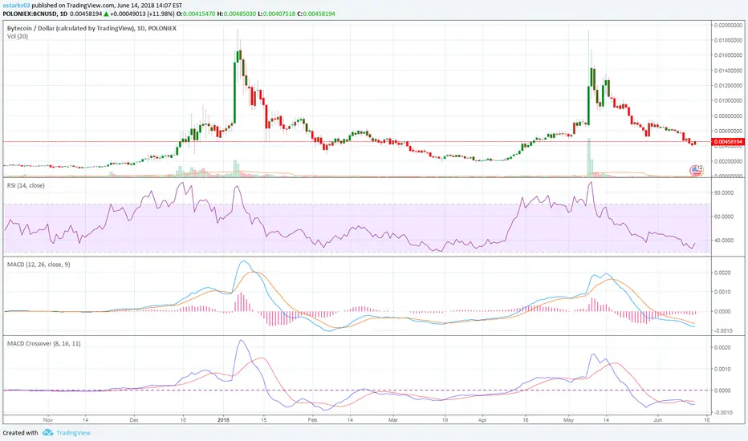Select the red 0.00458194 current price label
The width and height of the screenshot is (748, 441).
point(727,142)
